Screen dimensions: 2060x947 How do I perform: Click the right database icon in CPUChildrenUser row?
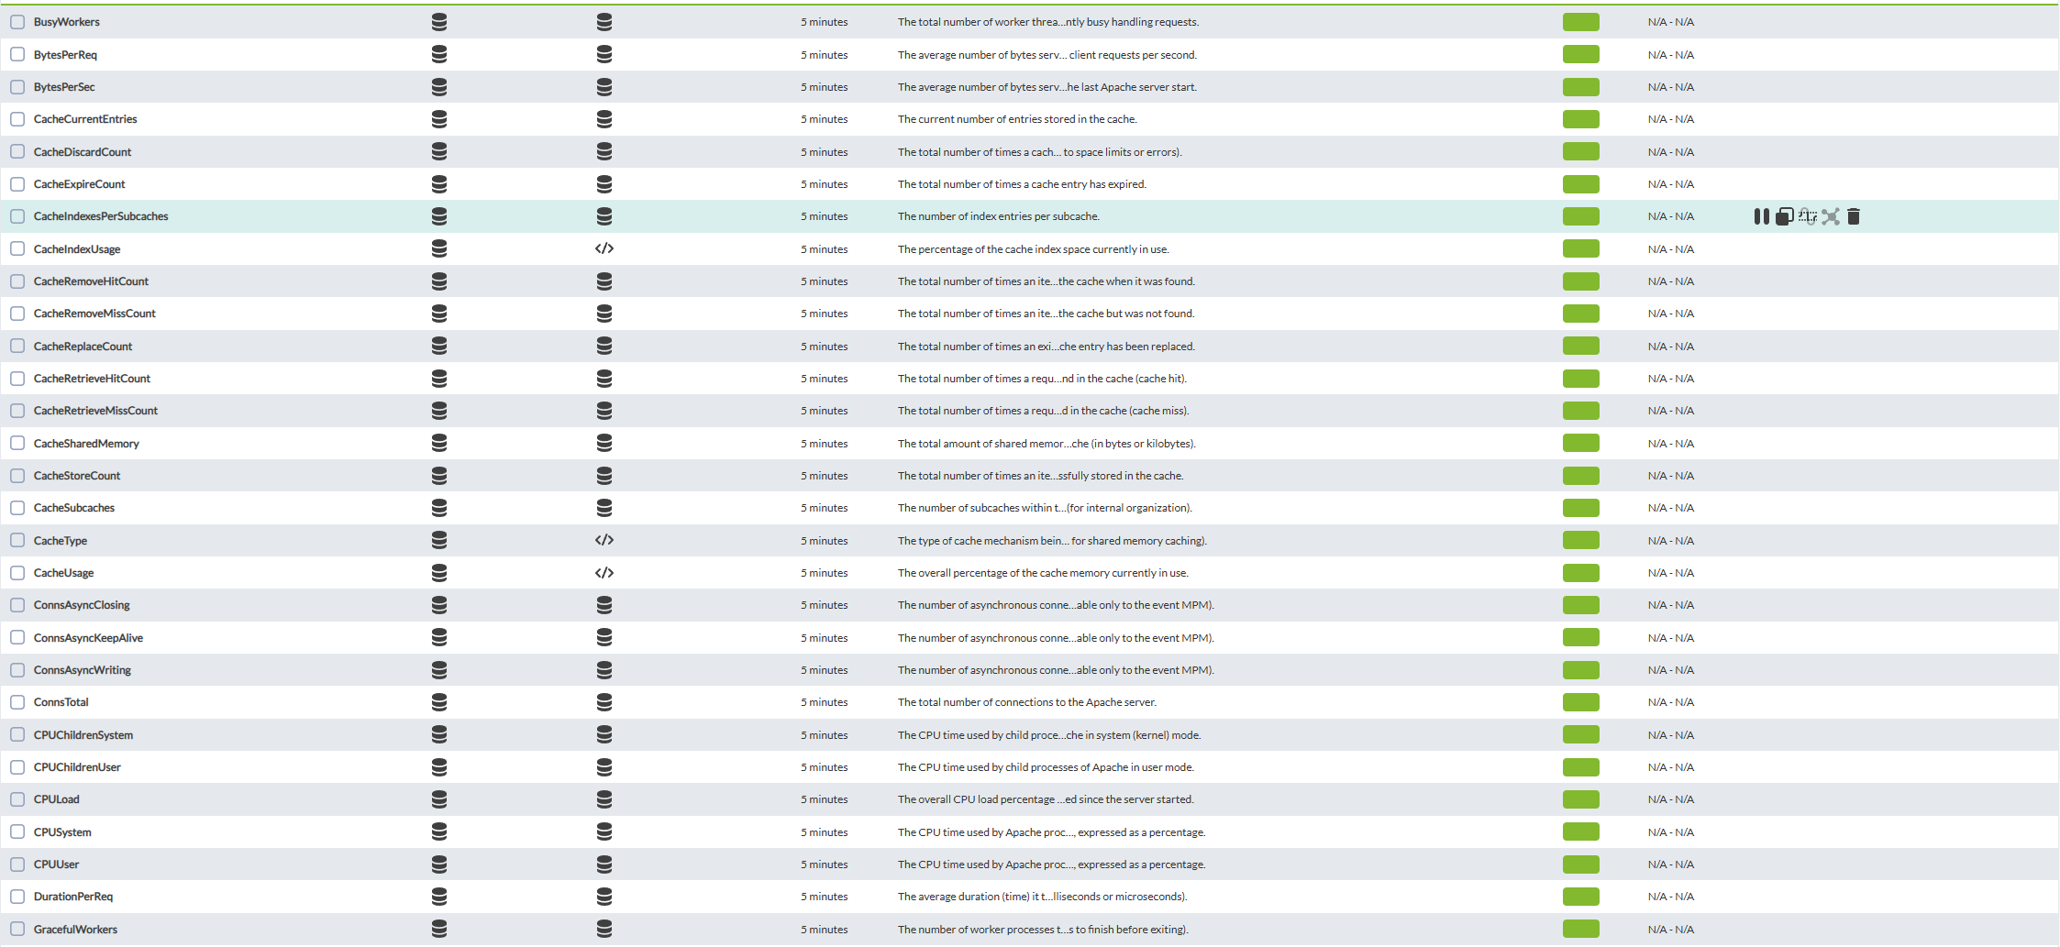(x=604, y=767)
